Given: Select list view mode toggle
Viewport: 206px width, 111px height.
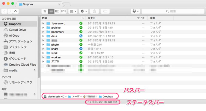Looking at the screenshot, I should [x=51, y=11].
